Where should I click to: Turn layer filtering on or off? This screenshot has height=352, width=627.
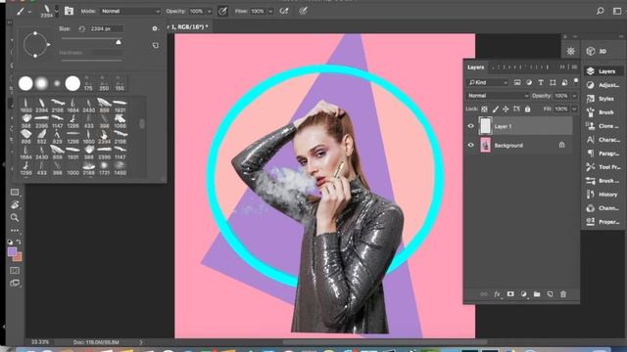tap(576, 81)
